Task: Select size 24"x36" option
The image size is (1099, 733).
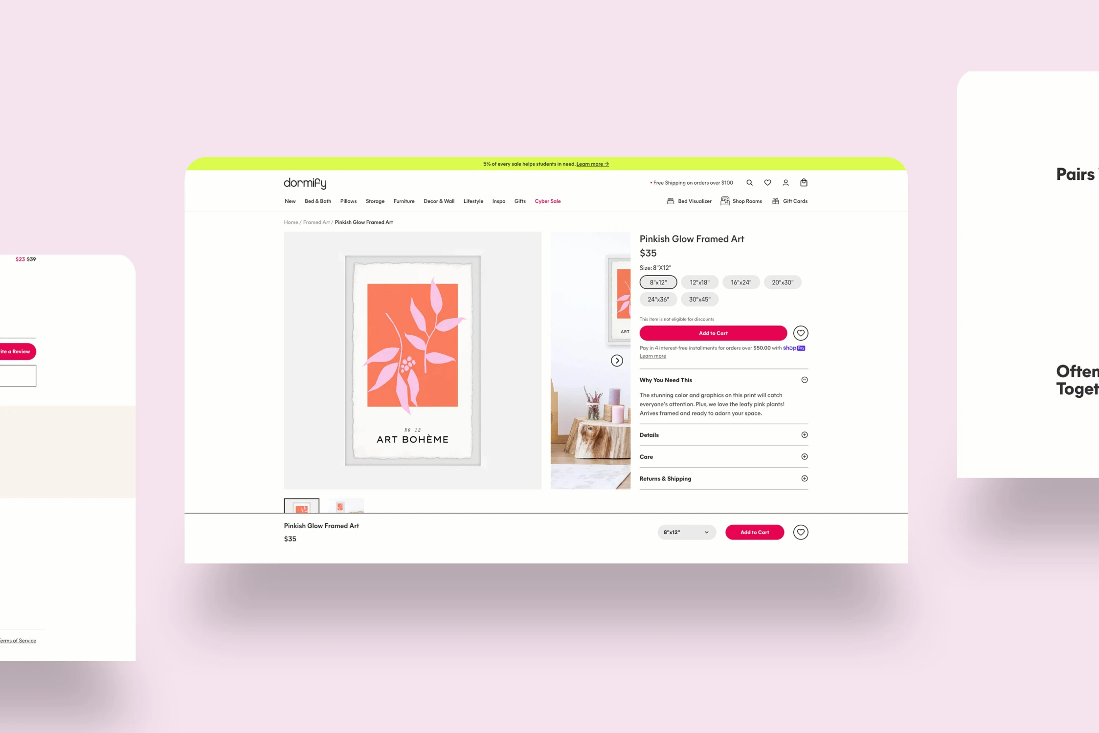Action: coord(658,300)
